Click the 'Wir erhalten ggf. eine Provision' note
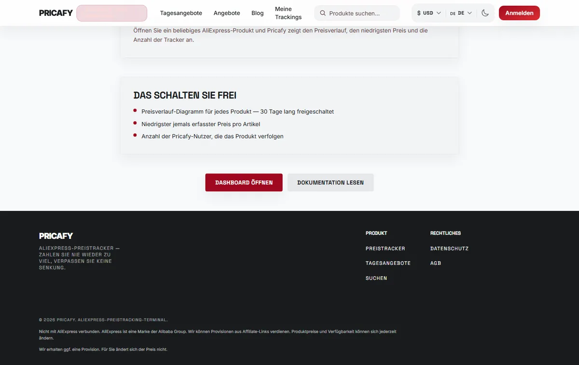579x365 pixels. (x=103, y=350)
